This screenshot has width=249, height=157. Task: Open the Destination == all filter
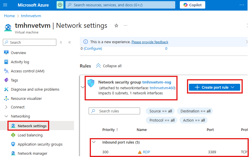pyautogui.click(x=195, y=111)
